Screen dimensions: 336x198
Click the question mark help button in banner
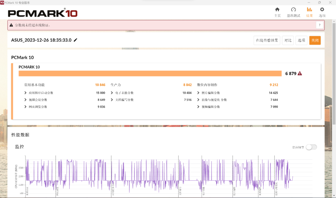[x=320, y=25]
